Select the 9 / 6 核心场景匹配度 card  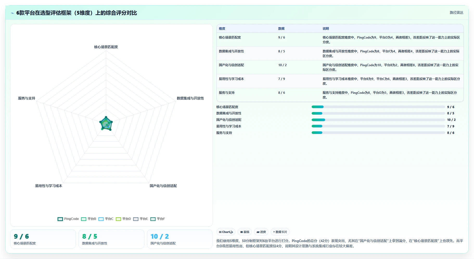pyautogui.click(x=43, y=239)
